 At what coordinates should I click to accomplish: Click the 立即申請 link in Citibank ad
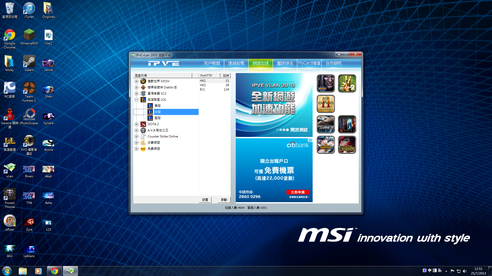pyautogui.click(x=298, y=192)
